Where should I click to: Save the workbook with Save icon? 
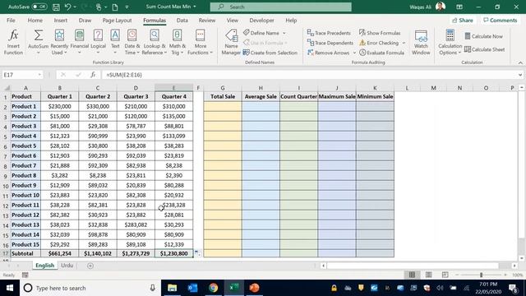tap(56, 7)
